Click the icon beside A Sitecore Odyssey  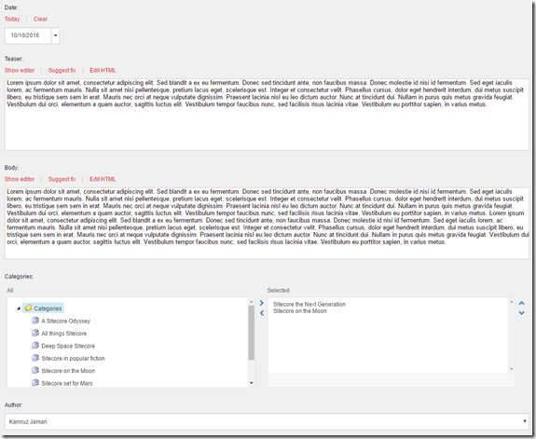point(35,321)
